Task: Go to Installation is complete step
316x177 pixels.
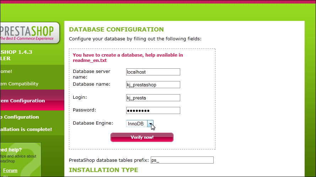Action: point(26,130)
